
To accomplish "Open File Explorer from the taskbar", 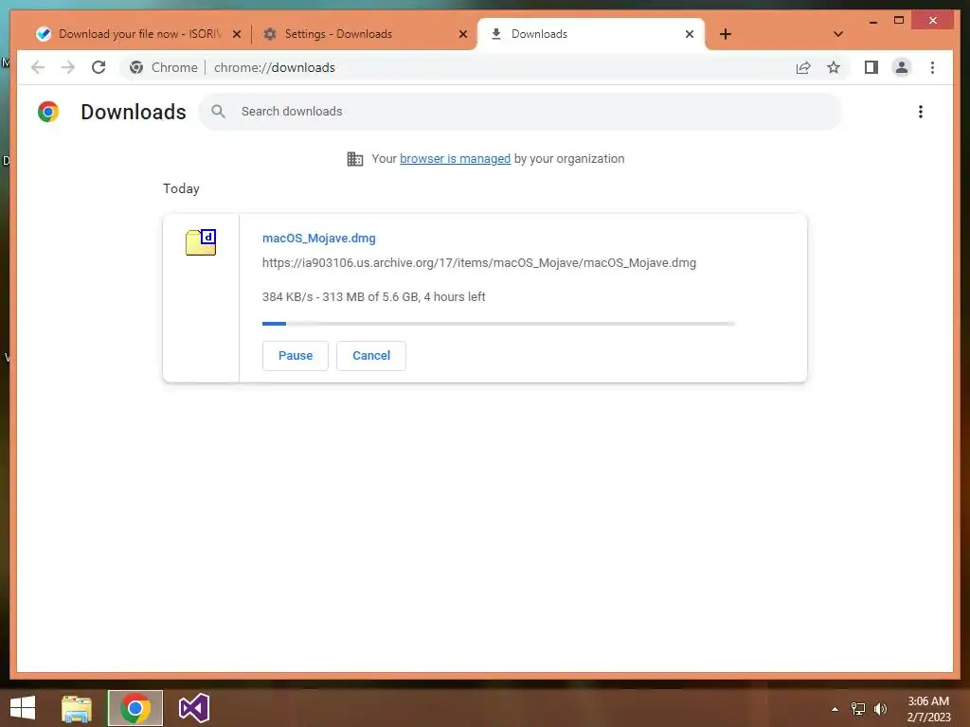I will (x=77, y=708).
